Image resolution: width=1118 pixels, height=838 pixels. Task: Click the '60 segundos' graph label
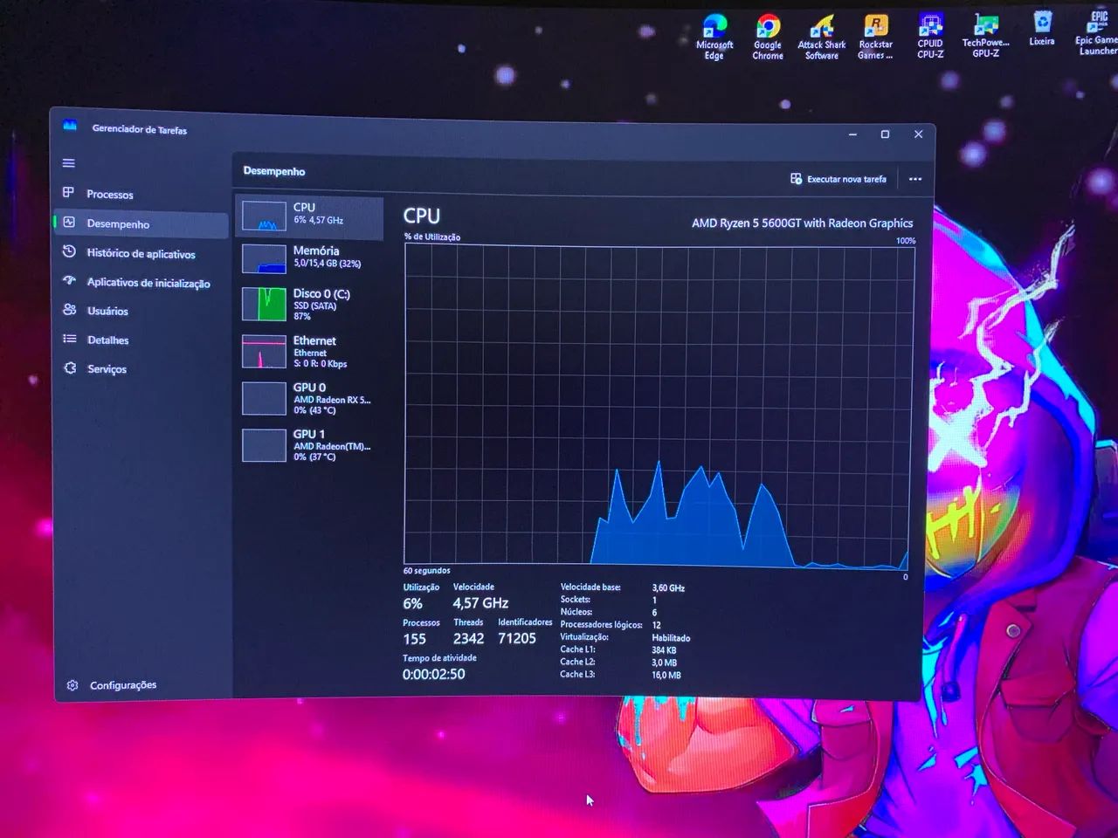pos(427,571)
